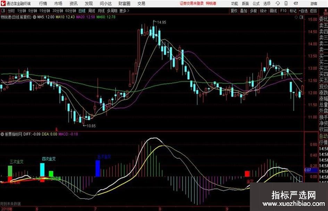Open the F10 company info button

(283, 11)
